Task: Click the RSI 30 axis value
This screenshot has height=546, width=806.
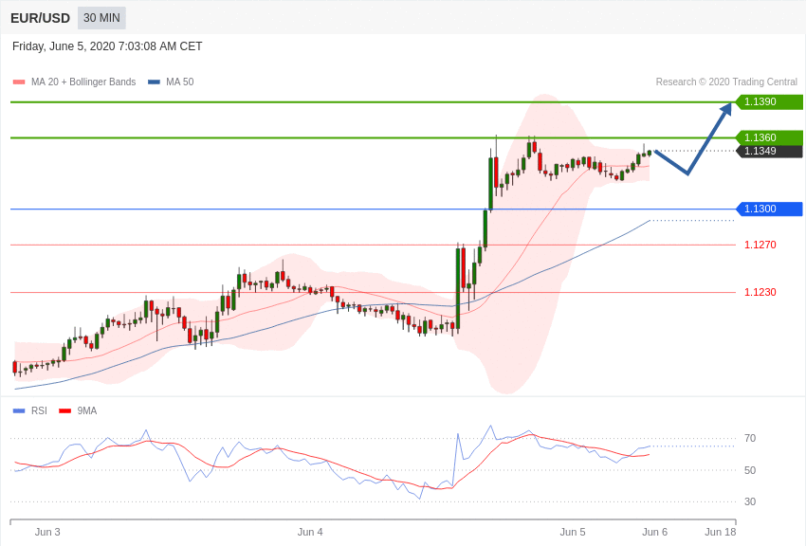Action: [750, 501]
